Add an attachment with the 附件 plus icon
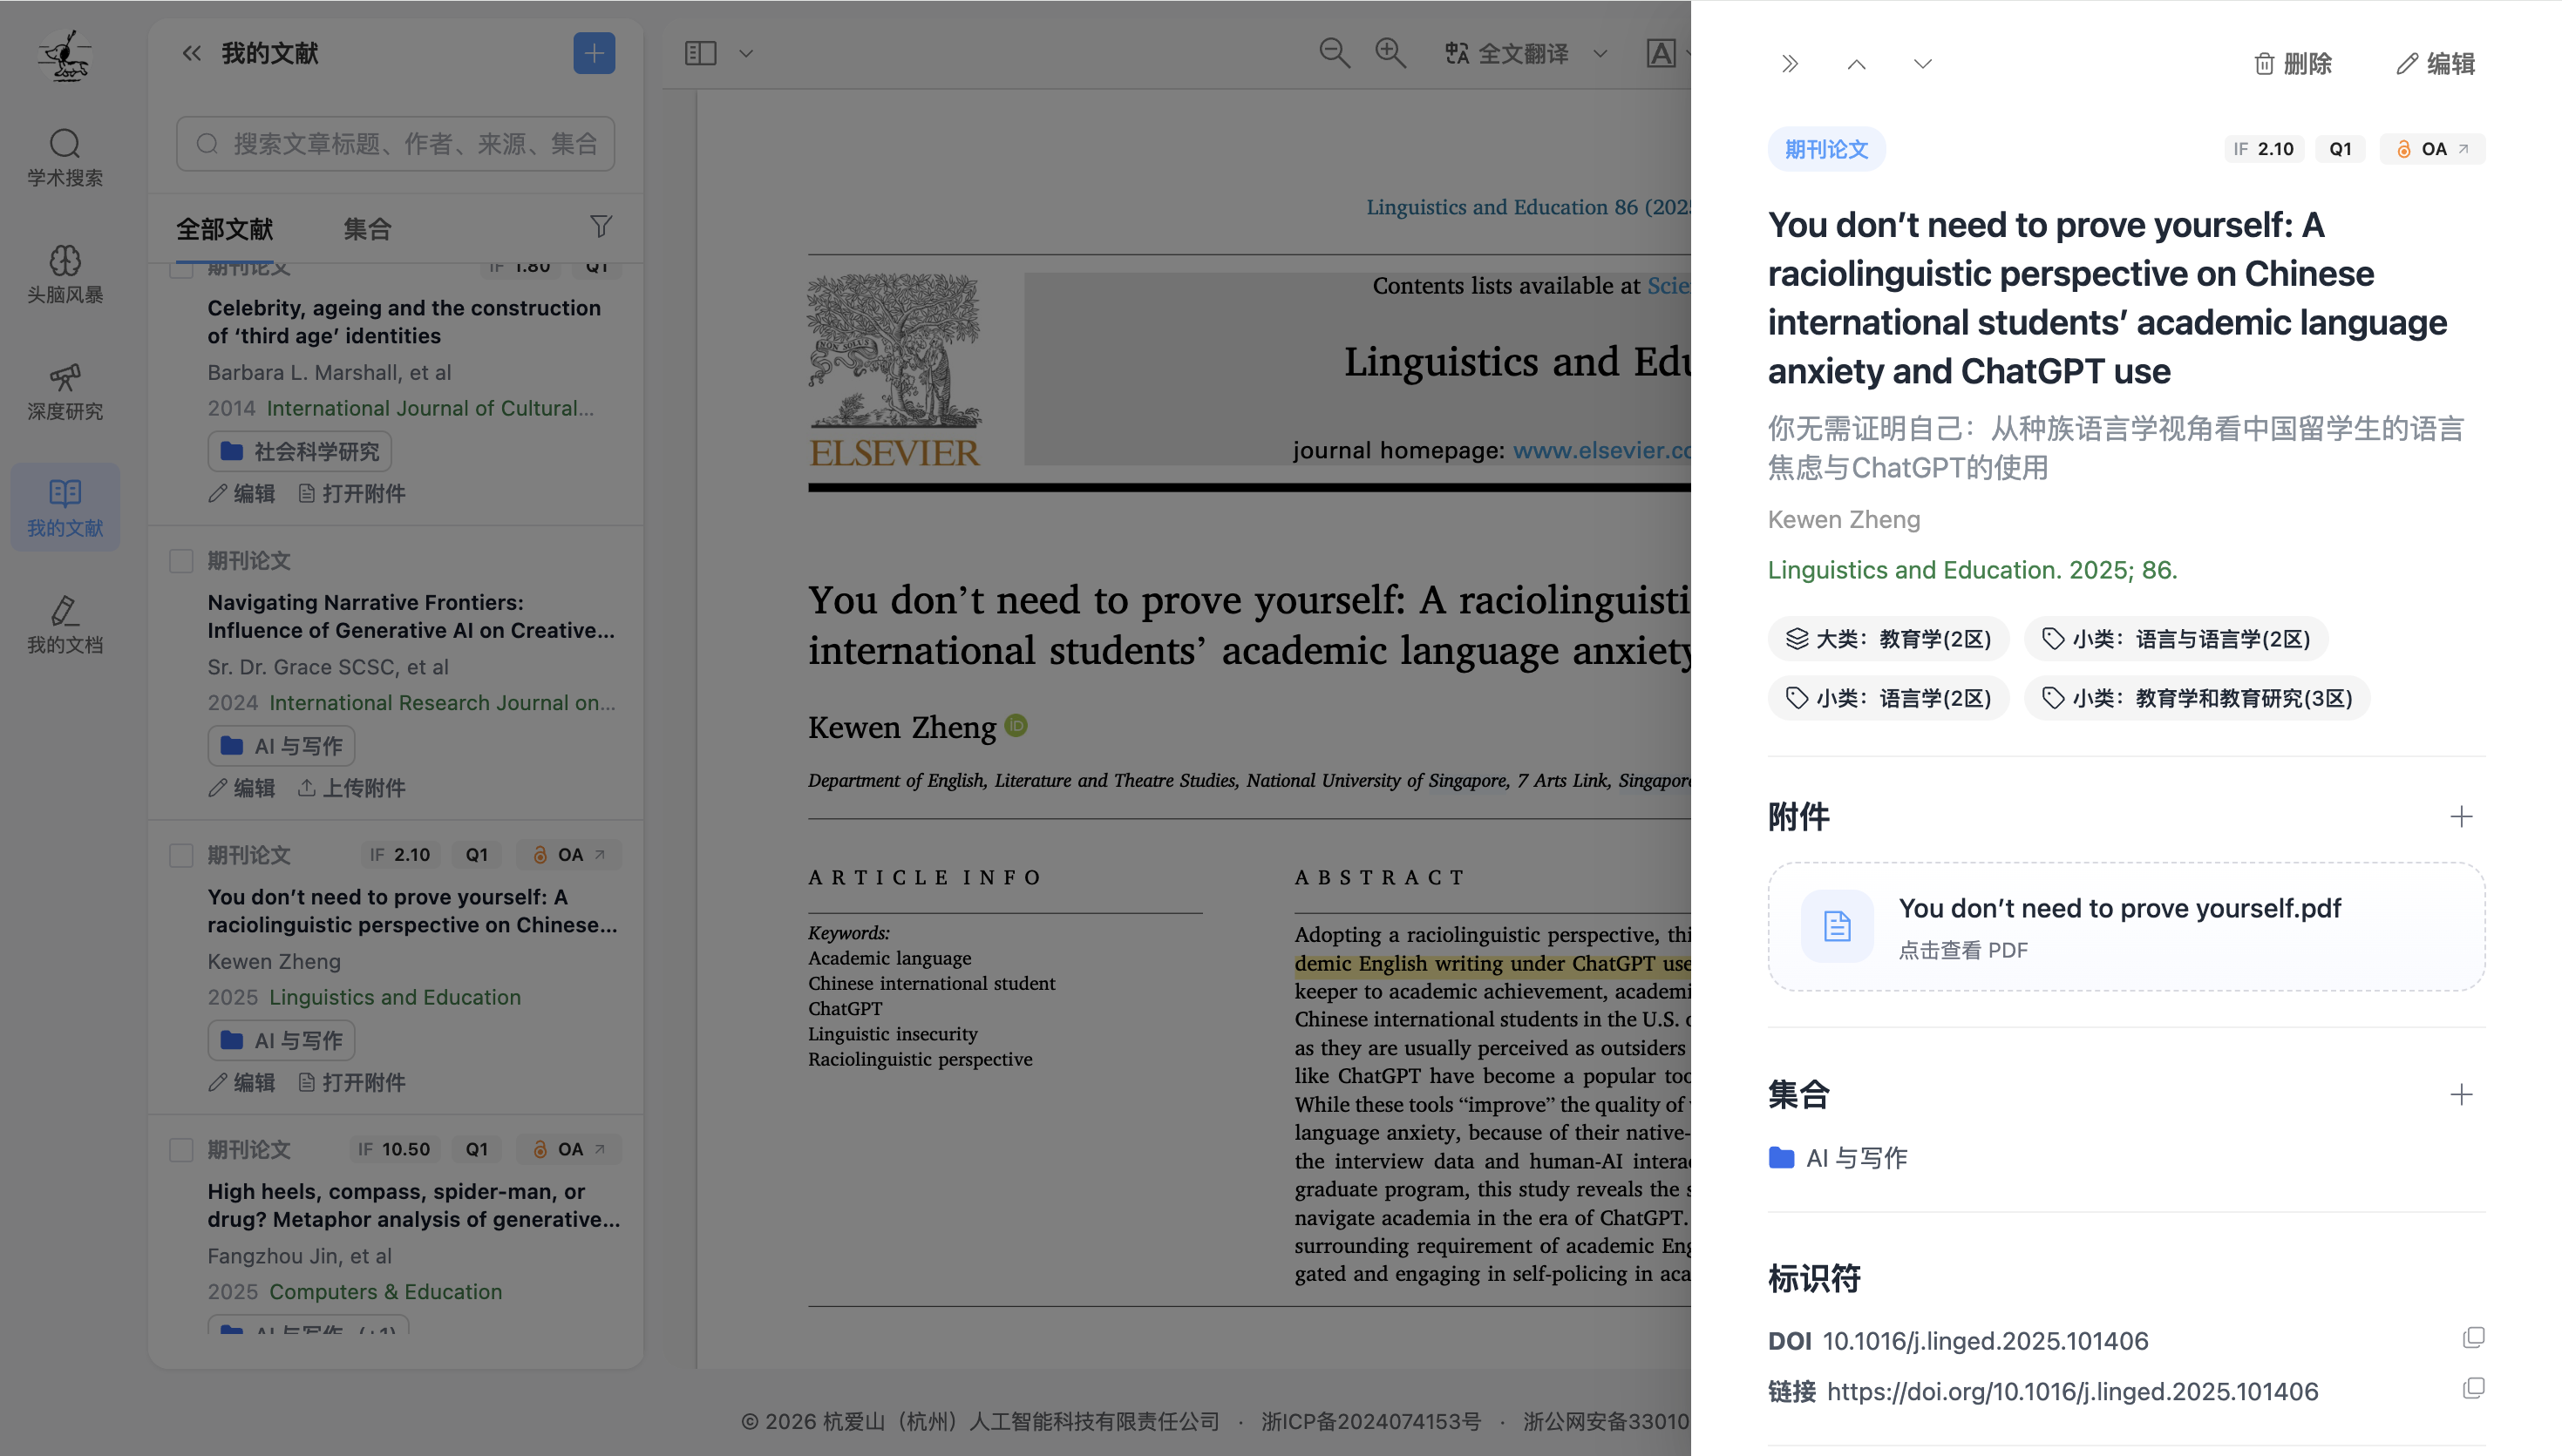The height and width of the screenshot is (1456, 2562). (x=2461, y=817)
